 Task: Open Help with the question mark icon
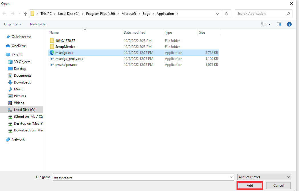289,24
